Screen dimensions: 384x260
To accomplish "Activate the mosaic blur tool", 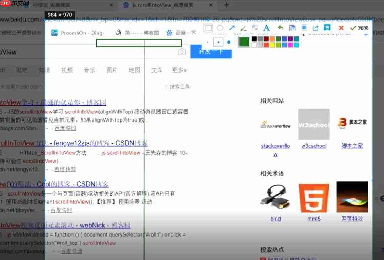I will point(255,28).
